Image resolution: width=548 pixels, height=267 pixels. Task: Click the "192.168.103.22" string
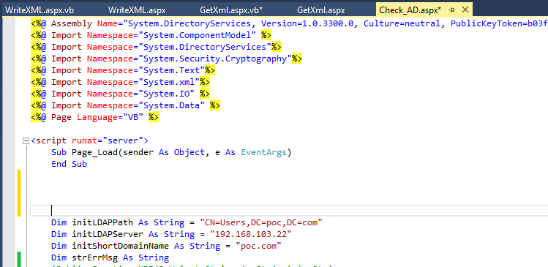point(251,234)
